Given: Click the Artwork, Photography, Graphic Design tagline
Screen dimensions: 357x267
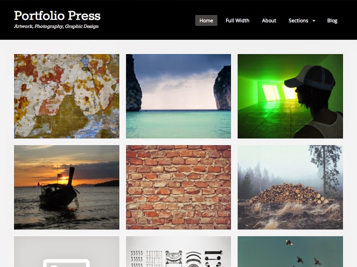Looking at the screenshot, I should point(56,26).
